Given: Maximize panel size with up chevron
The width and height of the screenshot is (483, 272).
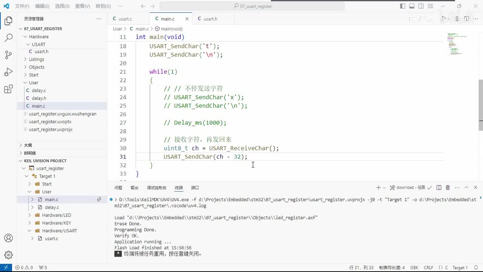Looking at the screenshot, I should [466, 188].
